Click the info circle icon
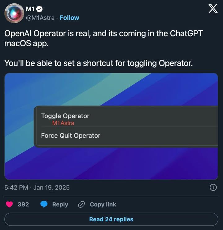Image resolution: width=223 pixels, height=230 pixels. pos(213,188)
